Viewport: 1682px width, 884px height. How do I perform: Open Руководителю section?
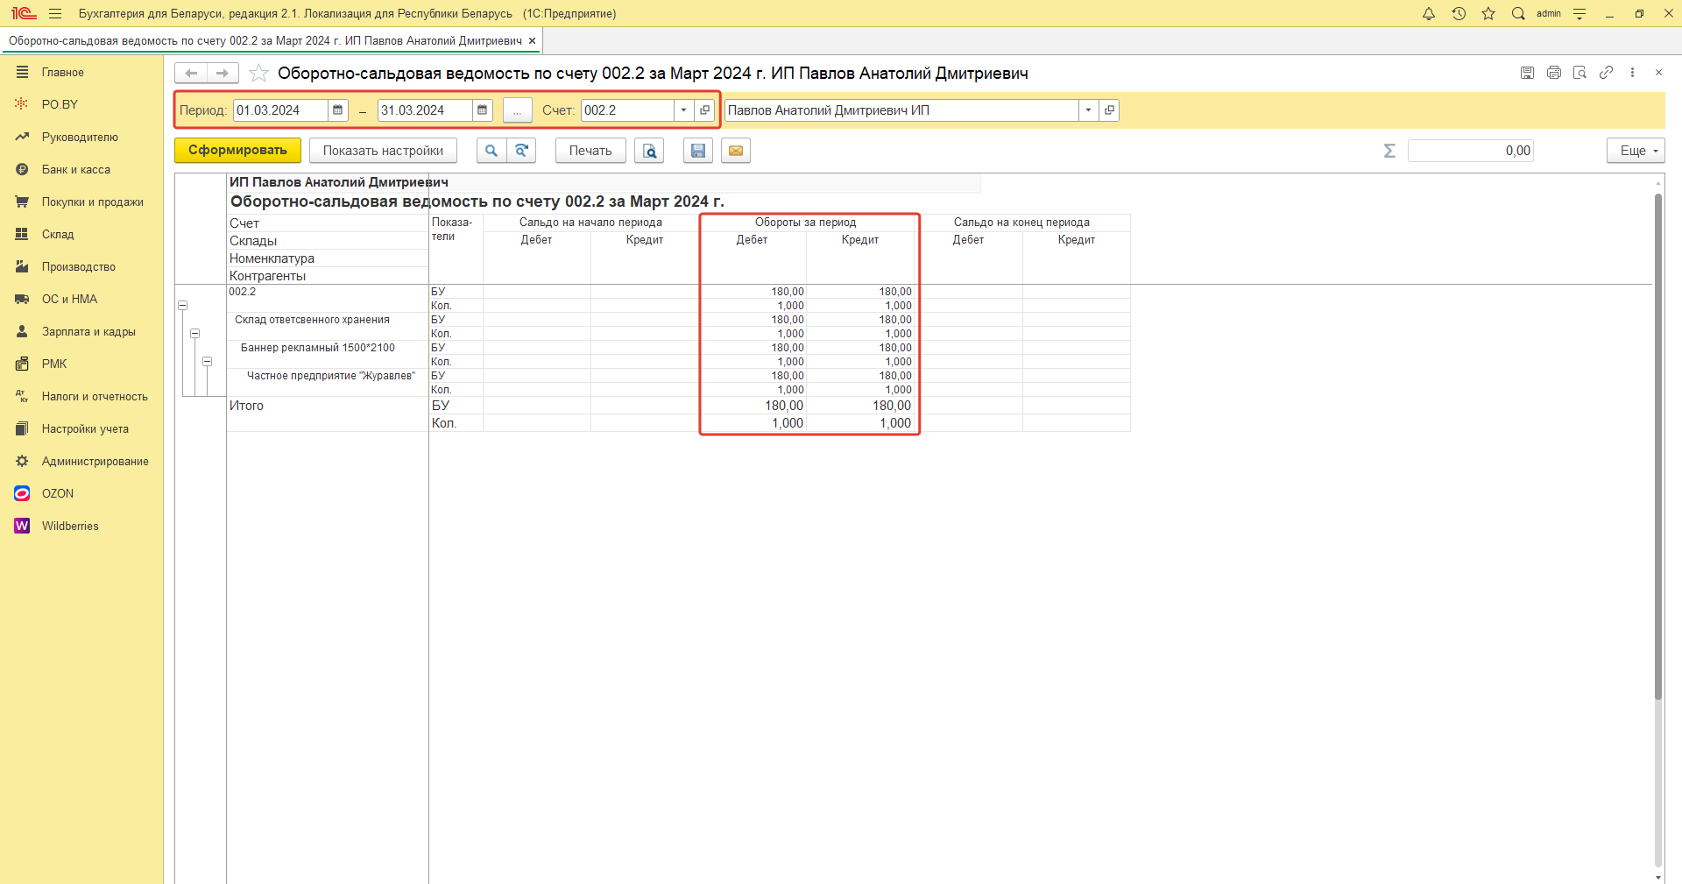coord(80,138)
